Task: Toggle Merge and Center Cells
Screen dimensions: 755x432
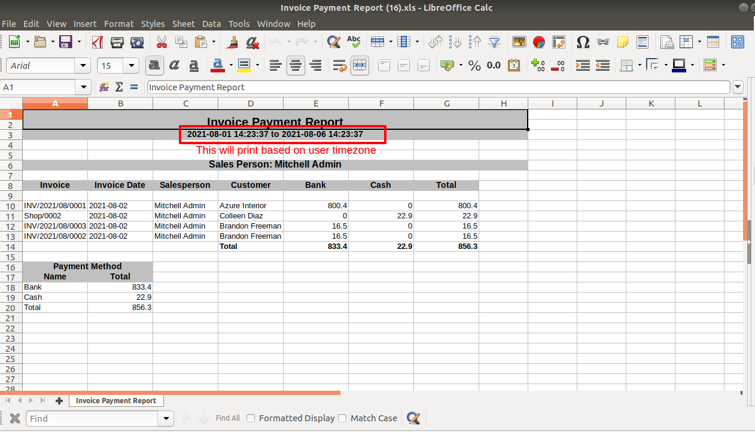Action: tap(359, 65)
